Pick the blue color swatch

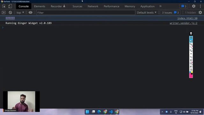pyautogui.click(x=190, y=72)
